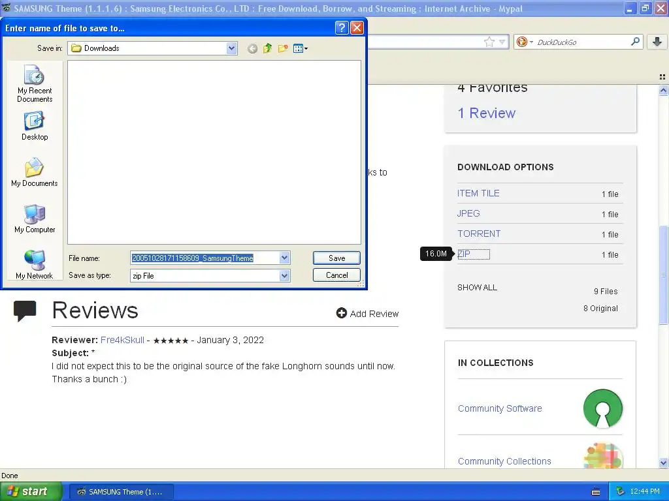Open My Recent Documents in save dialog
The image size is (669, 501).
(x=35, y=83)
